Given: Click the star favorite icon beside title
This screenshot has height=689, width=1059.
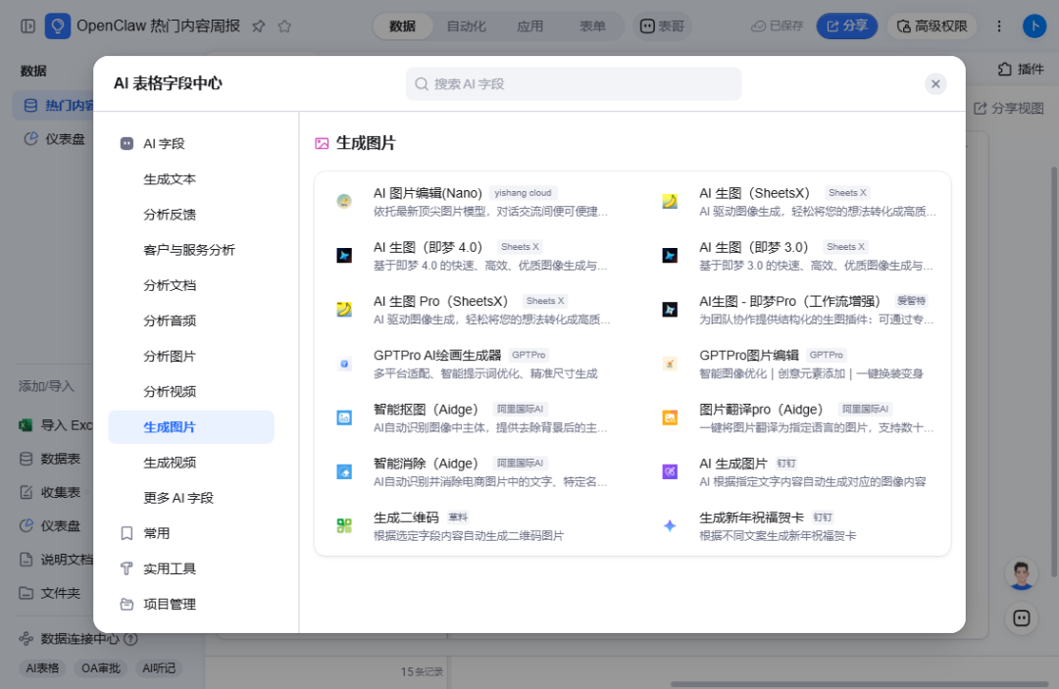Looking at the screenshot, I should tap(284, 26).
